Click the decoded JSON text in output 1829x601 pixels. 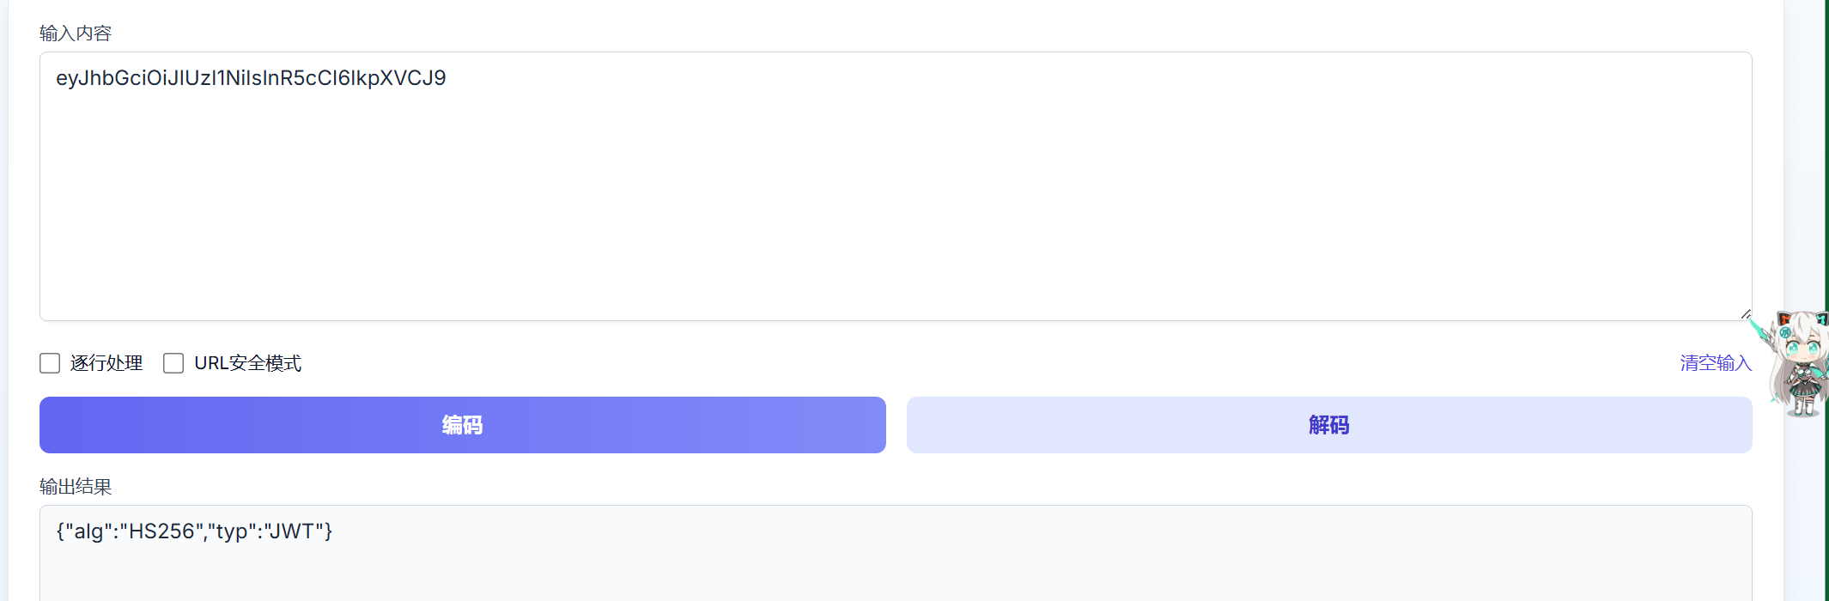tap(194, 531)
